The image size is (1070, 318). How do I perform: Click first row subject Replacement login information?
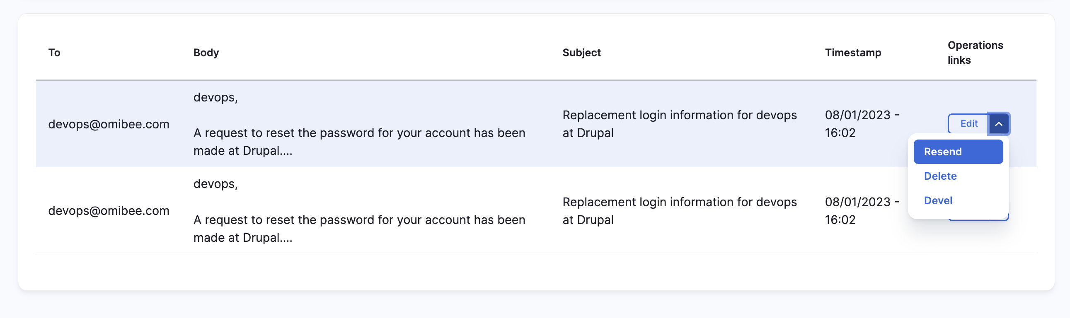coord(680,124)
